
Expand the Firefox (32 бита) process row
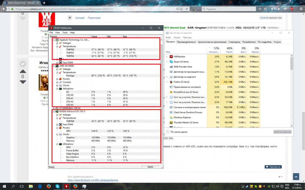click(167, 82)
